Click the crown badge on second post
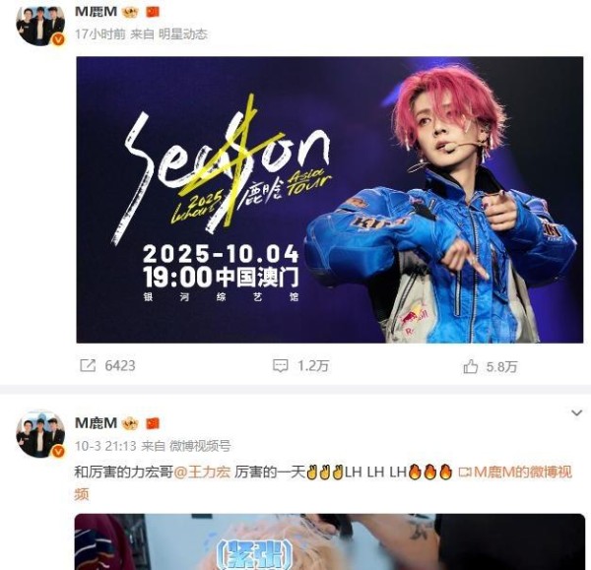Screen dimensions: 591x570 tap(130, 423)
